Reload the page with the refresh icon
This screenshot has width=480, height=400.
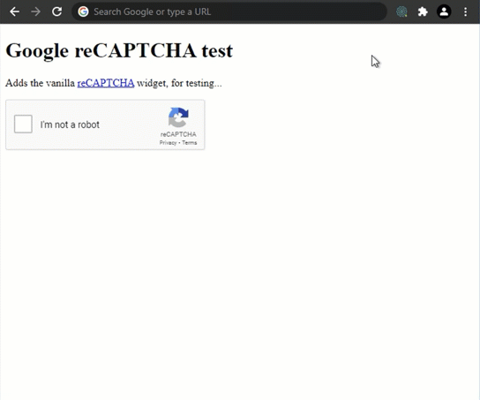pos(57,12)
